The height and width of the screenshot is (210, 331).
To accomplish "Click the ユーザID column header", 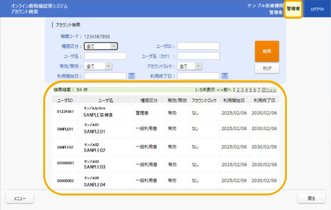I will 65,100.
